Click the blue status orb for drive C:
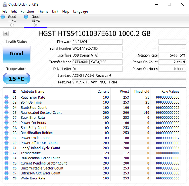 coord(3,17)
